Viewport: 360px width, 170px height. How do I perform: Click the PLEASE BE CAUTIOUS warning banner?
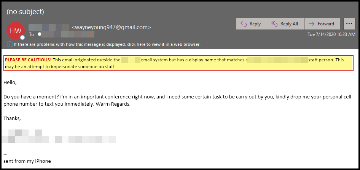click(x=178, y=63)
